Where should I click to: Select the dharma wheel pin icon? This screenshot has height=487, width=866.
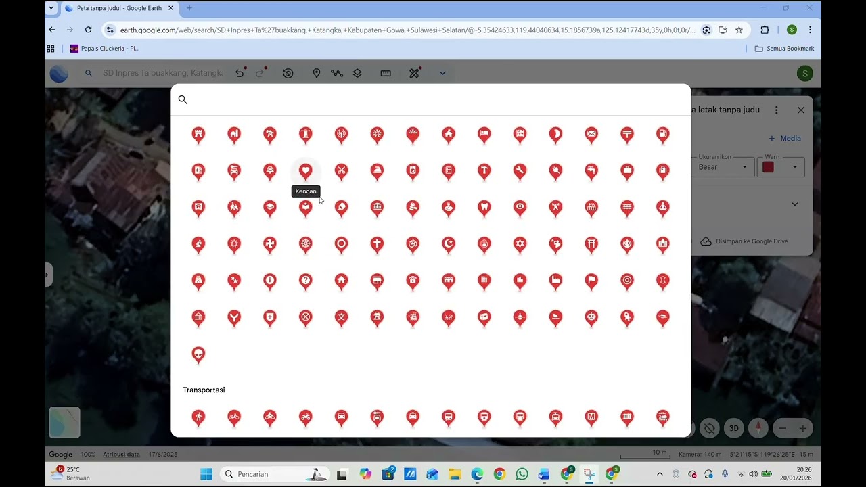pos(305,244)
